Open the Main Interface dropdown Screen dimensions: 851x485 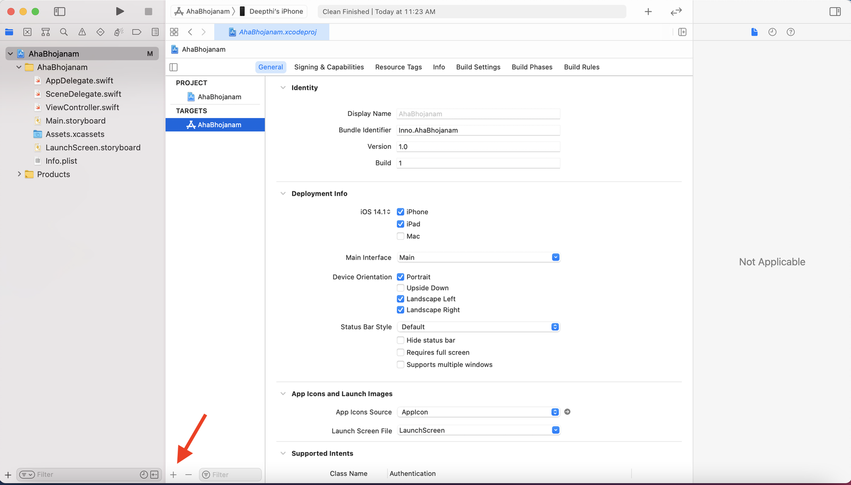point(478,257)
